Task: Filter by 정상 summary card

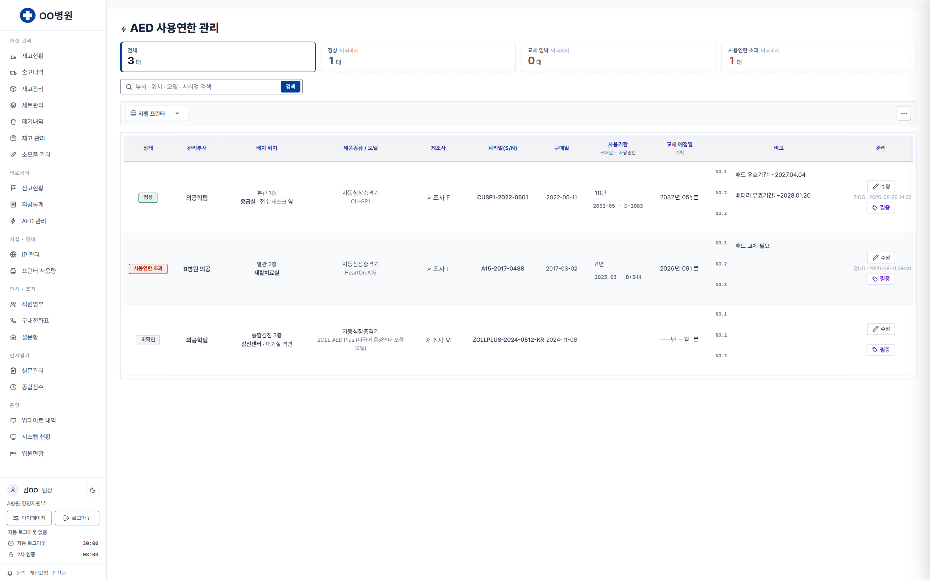Action: click(x=418, y=57)
